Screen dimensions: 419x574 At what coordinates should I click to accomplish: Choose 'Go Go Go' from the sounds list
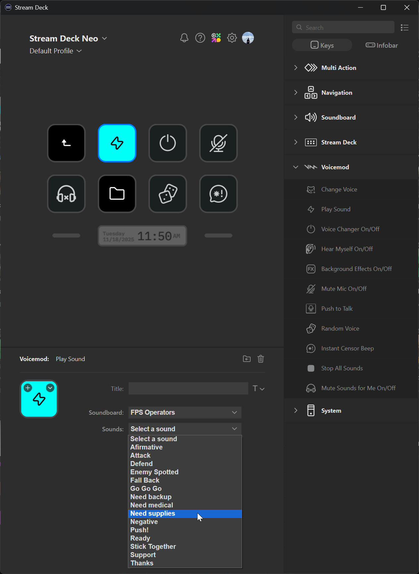[x=185, y=489]
